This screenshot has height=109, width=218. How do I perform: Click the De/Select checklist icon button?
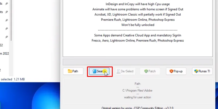(125, 71)
